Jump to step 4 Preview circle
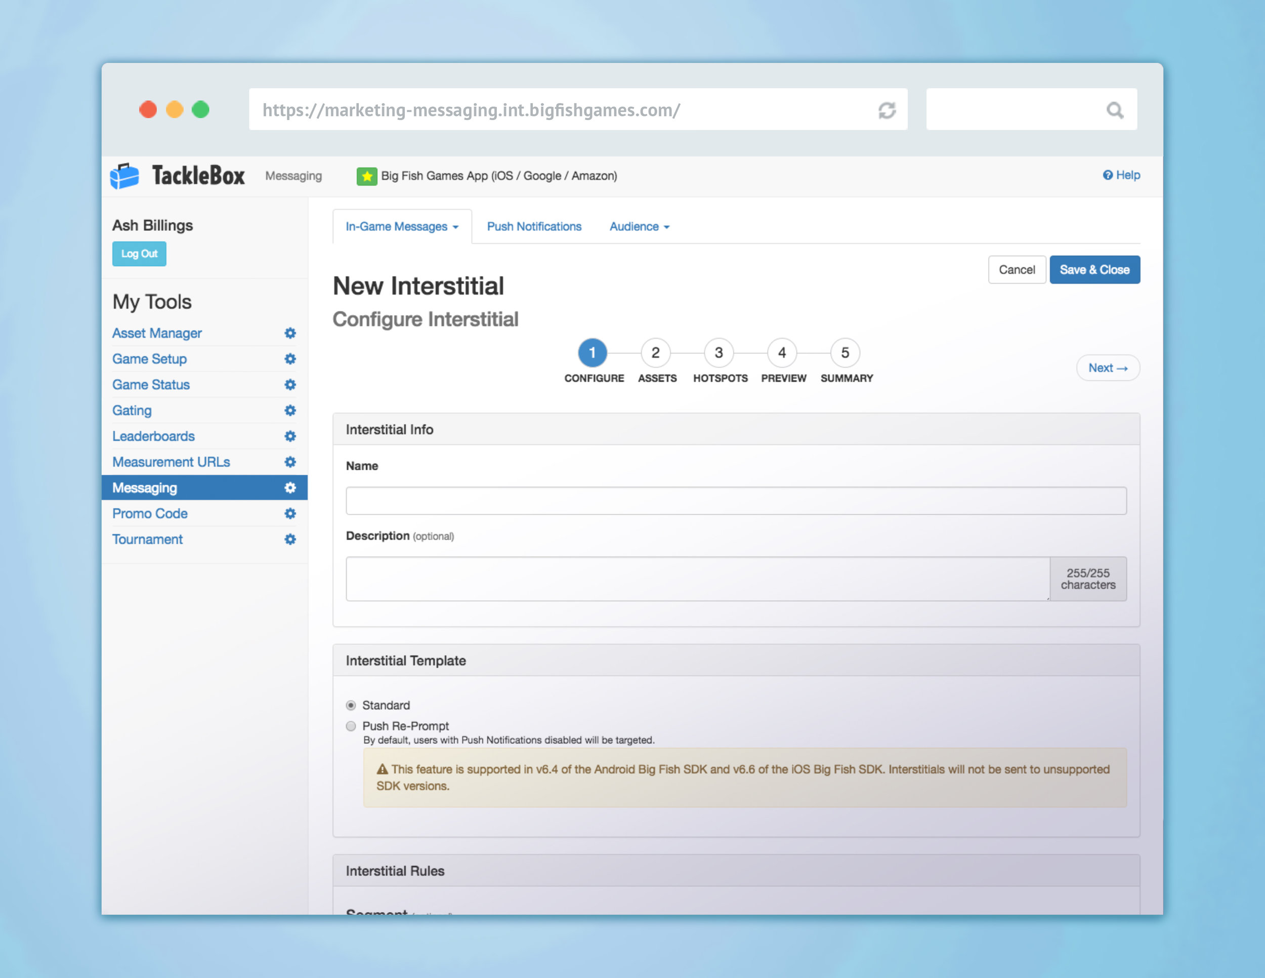 (x=782, y=352)
